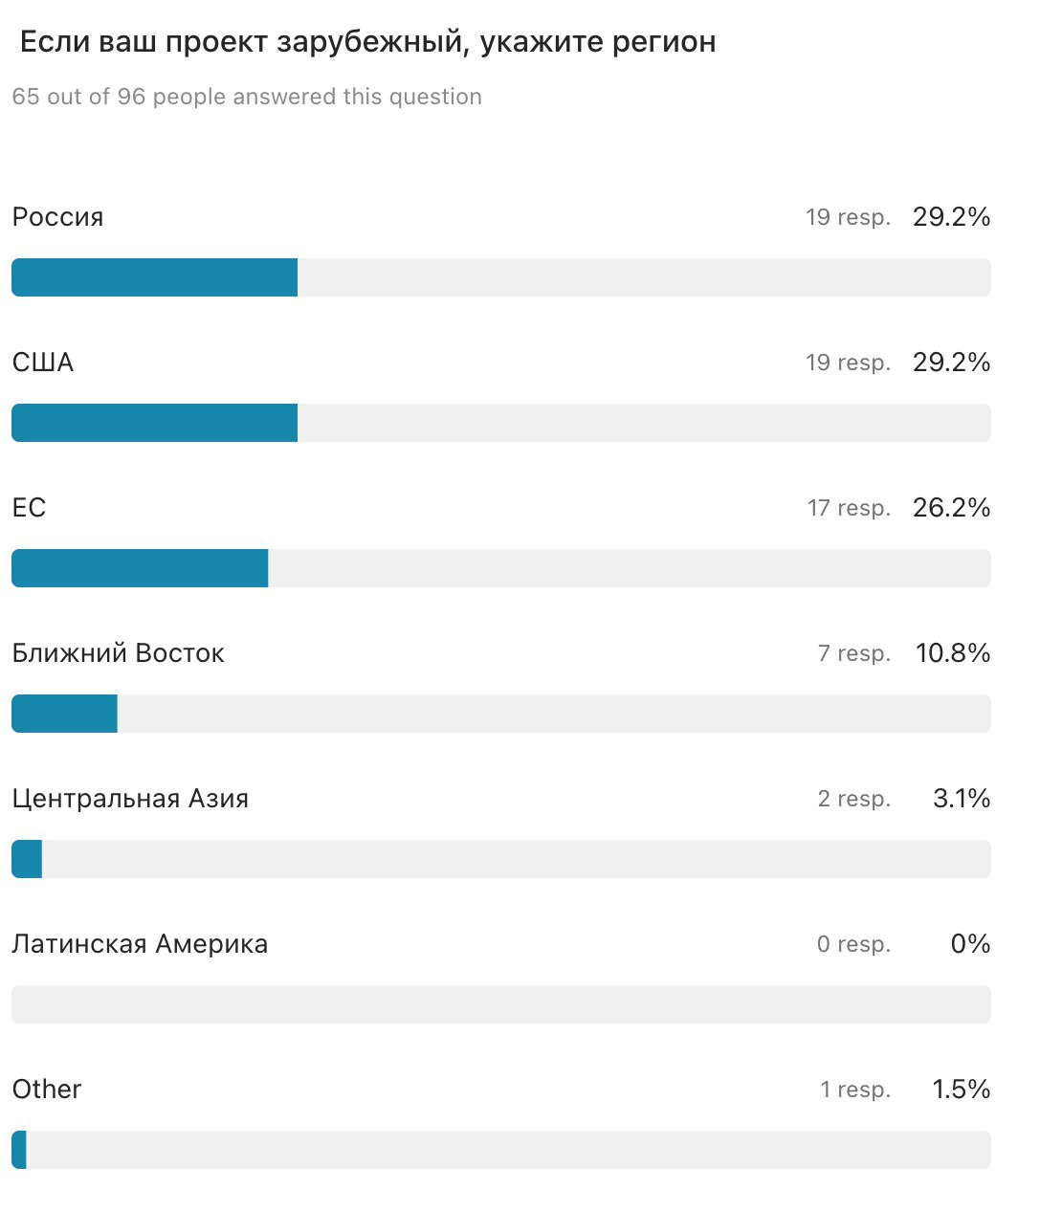The height and width of the screenshot is (1211, 1062).
Task: Click the Other result bar
Action: pyautogui.click(x=501, y=1150)
